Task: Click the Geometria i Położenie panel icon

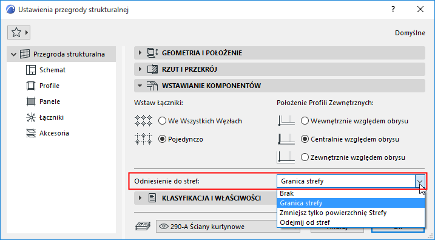Action: point(152,53)
